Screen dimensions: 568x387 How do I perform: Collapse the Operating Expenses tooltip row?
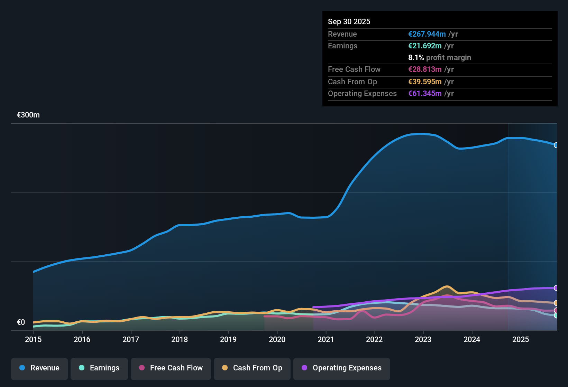click(x=362, y=93)
